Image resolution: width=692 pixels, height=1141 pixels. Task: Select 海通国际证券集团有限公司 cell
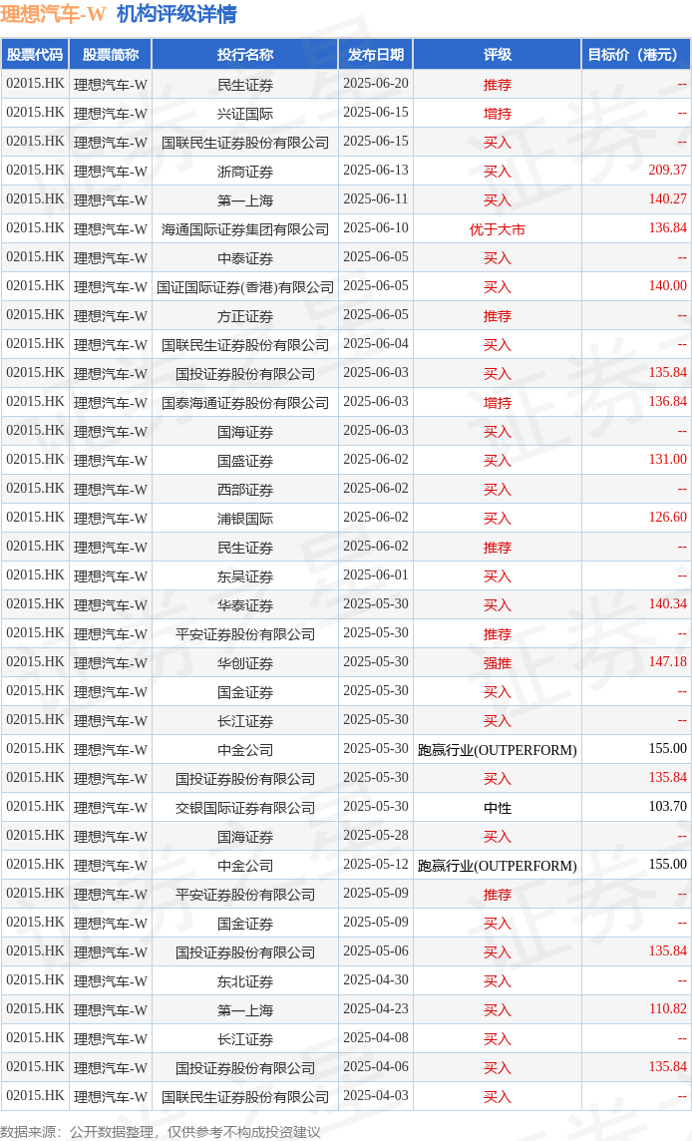click(245, 229)
